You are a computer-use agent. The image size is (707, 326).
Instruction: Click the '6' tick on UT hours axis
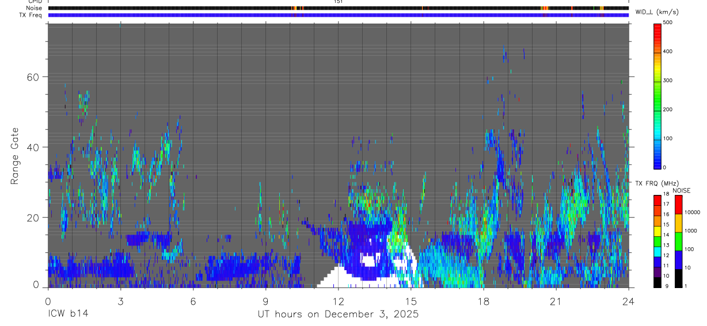(193, 301)
